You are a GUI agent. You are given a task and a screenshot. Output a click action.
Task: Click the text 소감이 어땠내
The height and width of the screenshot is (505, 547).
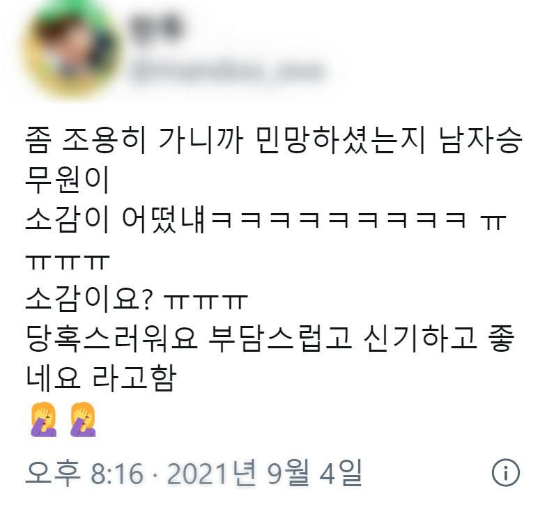(x=115, y=220)
